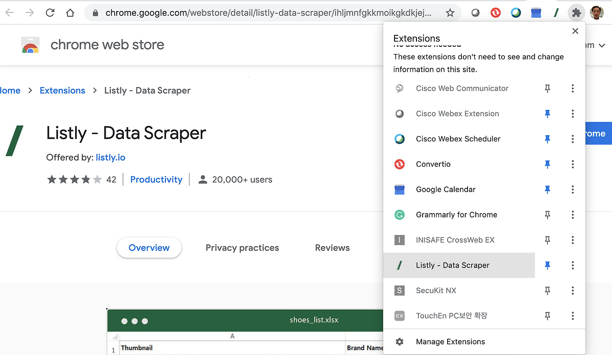
Task: Go to the browser home page icon
Action: click(x=70, y=13)
